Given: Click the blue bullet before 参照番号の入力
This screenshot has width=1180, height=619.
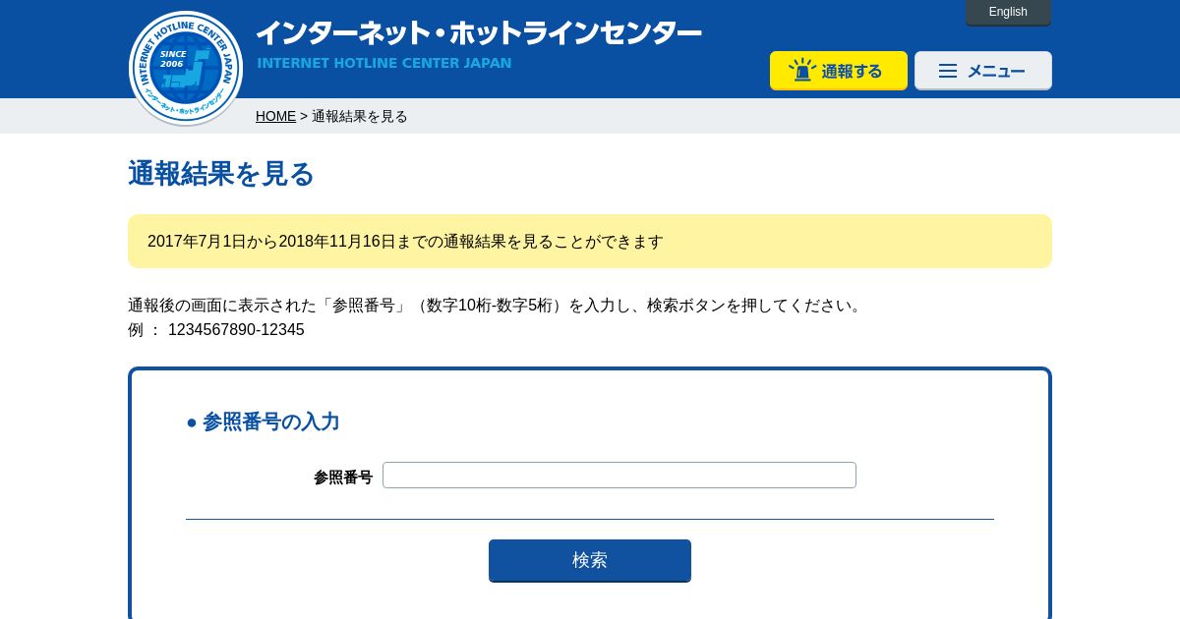Looking at the screenshot, I should coord(192,422).
